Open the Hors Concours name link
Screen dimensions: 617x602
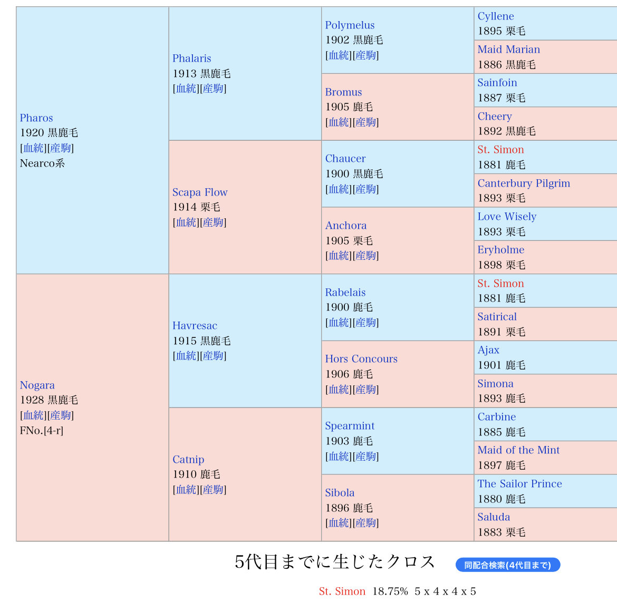(361, 359)
